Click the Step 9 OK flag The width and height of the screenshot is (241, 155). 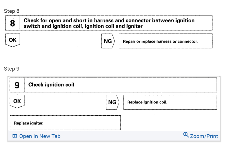pyautogui.click(x=17, y=101)
